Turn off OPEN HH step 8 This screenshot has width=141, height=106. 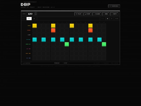click(67, 44)
